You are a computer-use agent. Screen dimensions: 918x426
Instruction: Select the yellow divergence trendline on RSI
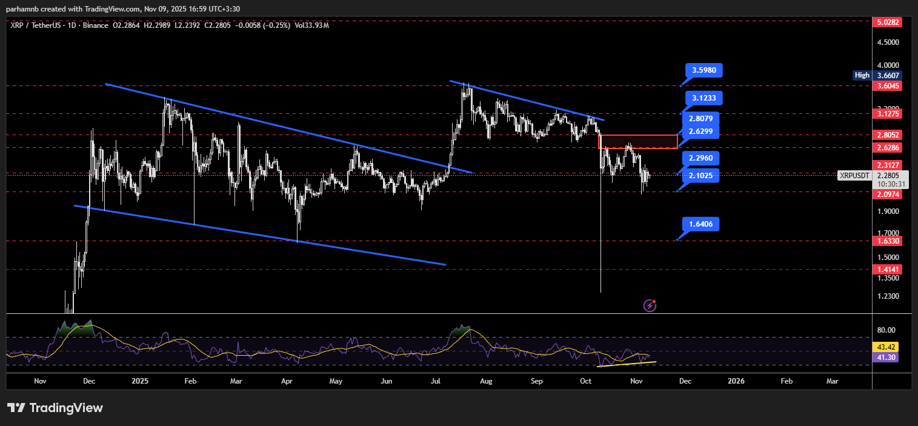pyautogui.click(x=626, y=364)
